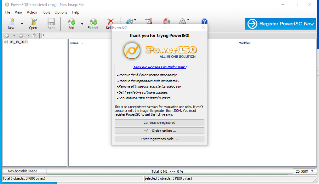This screenshot has width=319, height=184.
Task: Click 'Selected 0 objects' status text
Action: [x=168, y=178]
